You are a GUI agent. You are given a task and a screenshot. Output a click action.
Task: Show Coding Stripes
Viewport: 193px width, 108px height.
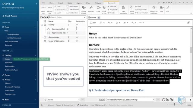(84, 10)
